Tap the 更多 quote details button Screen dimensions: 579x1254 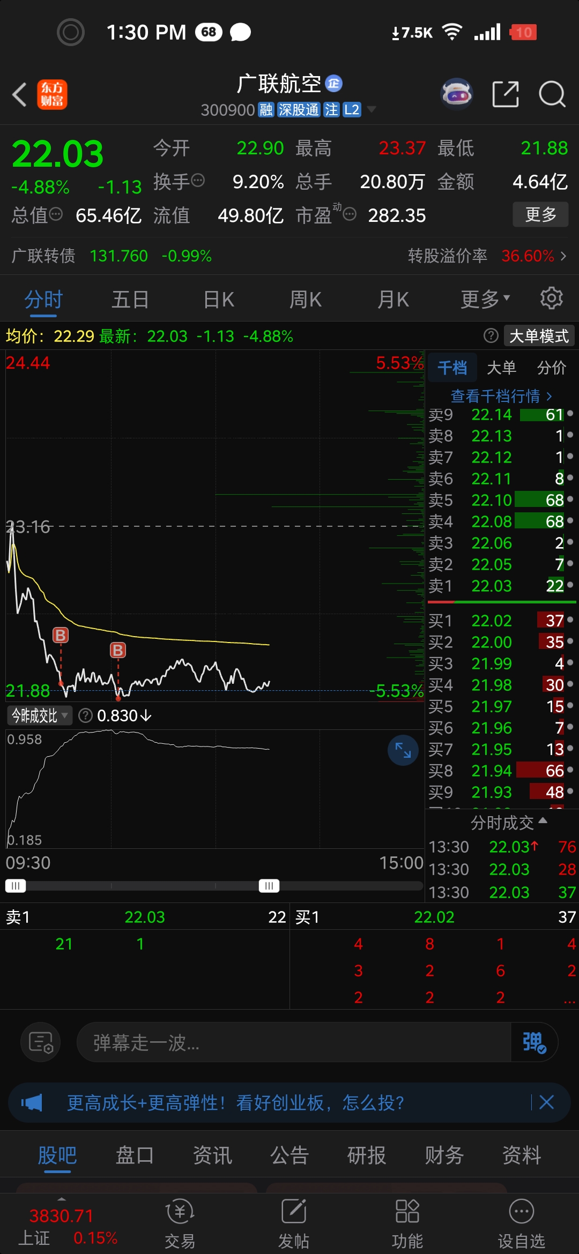[540, 214]
